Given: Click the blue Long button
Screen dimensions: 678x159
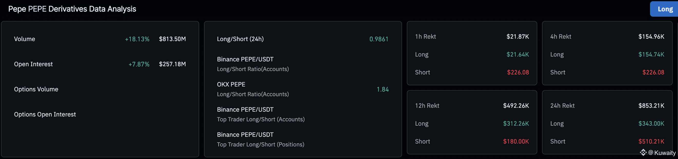Looking at the screenshot, I should click(x=665, y=9).
